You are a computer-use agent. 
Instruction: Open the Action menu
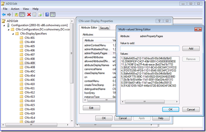coord(15,9)
